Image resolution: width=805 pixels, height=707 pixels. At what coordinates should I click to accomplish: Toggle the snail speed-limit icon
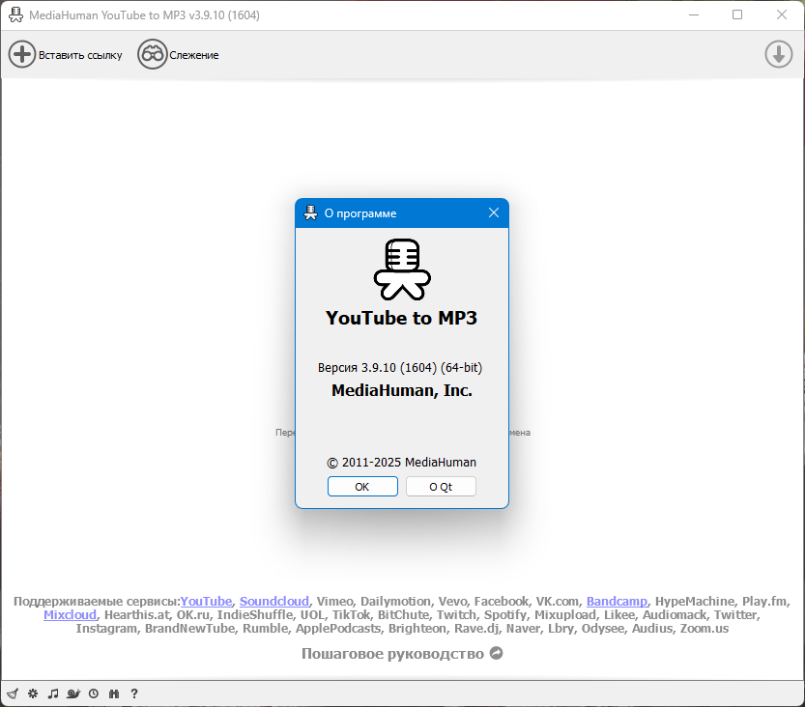pos(73,693)
